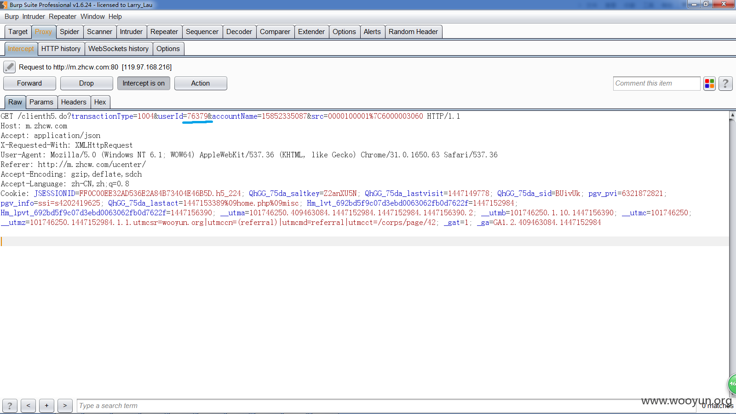Click the src parameter value in URL
The image size is (736, 414).
pos(375,116)
